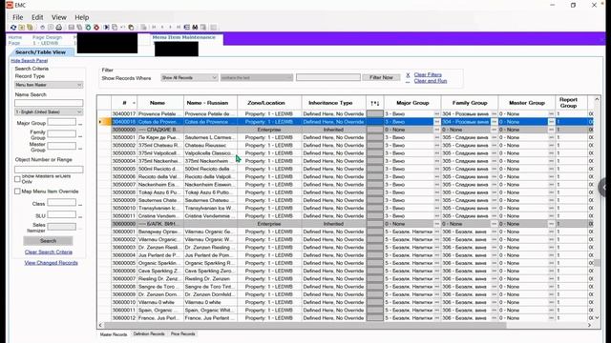Open the 'contains the text' condition dropdown
611x343 pixels.
pos(257,78)
